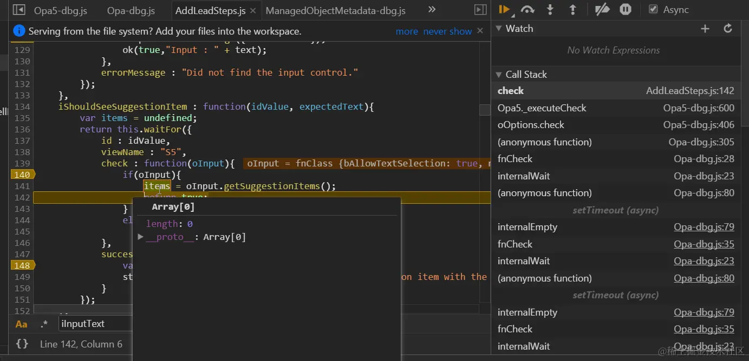
Task: Toggle the debugger sidebar panel
Action: coord(480,10)
